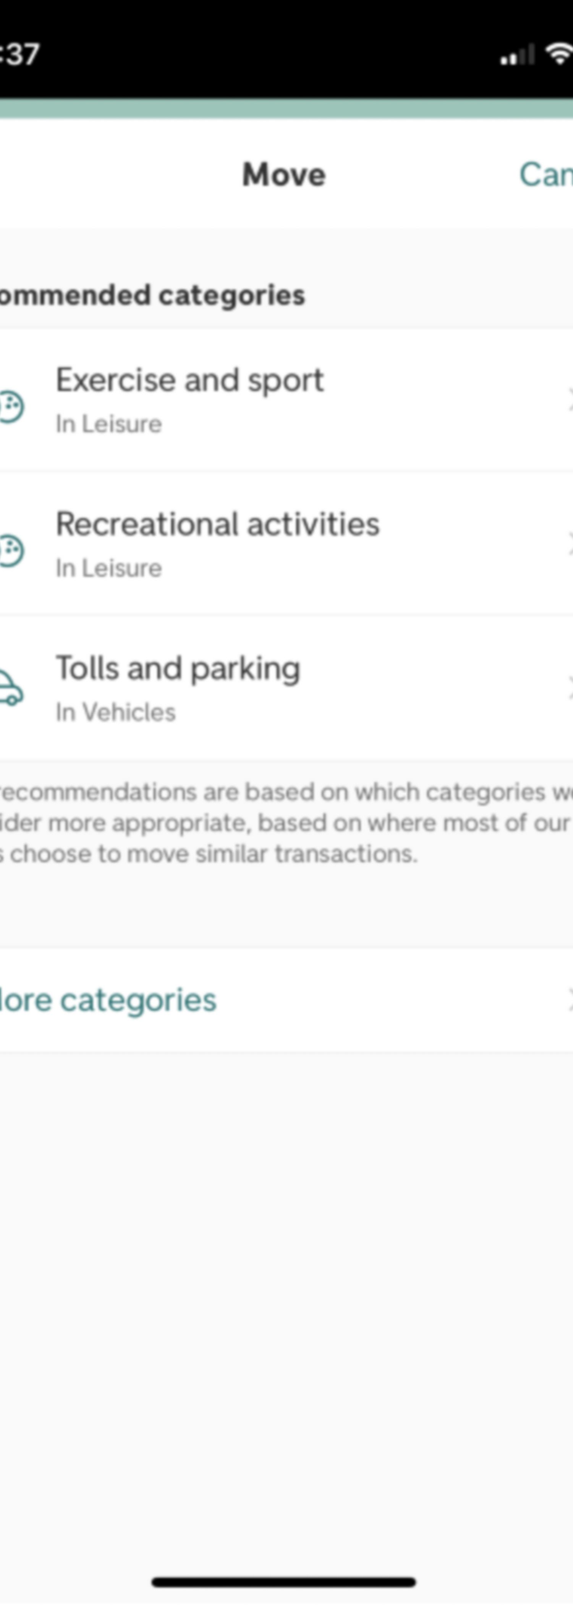Tap the leisure icon beside Exercise and sport
Screen dimensions: 573x1607
11,407
